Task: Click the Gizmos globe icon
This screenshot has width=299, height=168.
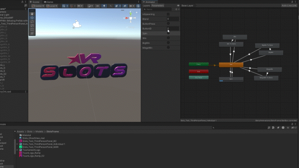Action: tap(138, 6)
